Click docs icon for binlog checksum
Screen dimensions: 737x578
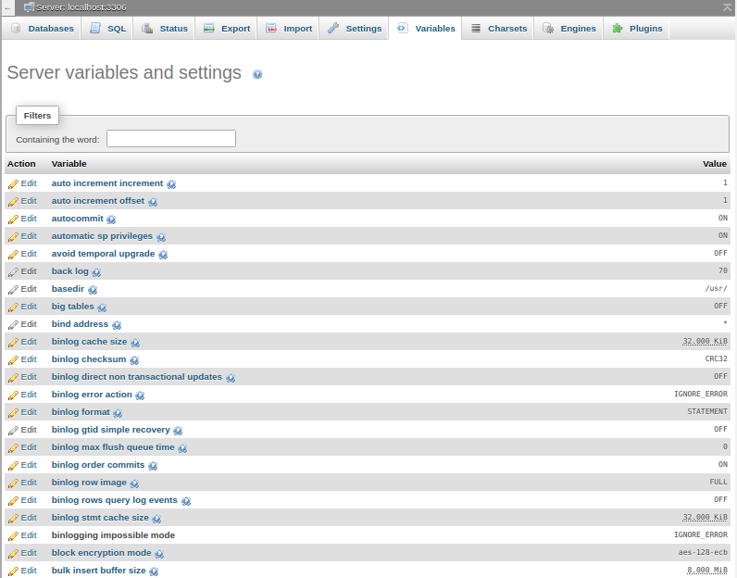(x=134, y=360)
